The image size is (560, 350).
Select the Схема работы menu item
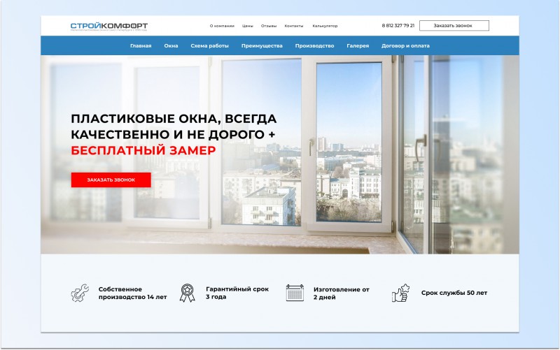tap(209, 45)
